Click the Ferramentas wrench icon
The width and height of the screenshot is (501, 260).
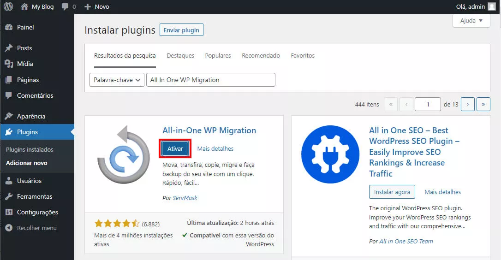[9, 196]
